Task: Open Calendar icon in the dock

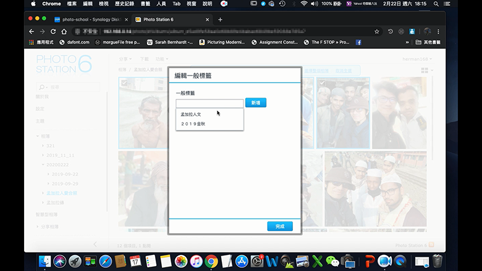Action: point(135,262)
